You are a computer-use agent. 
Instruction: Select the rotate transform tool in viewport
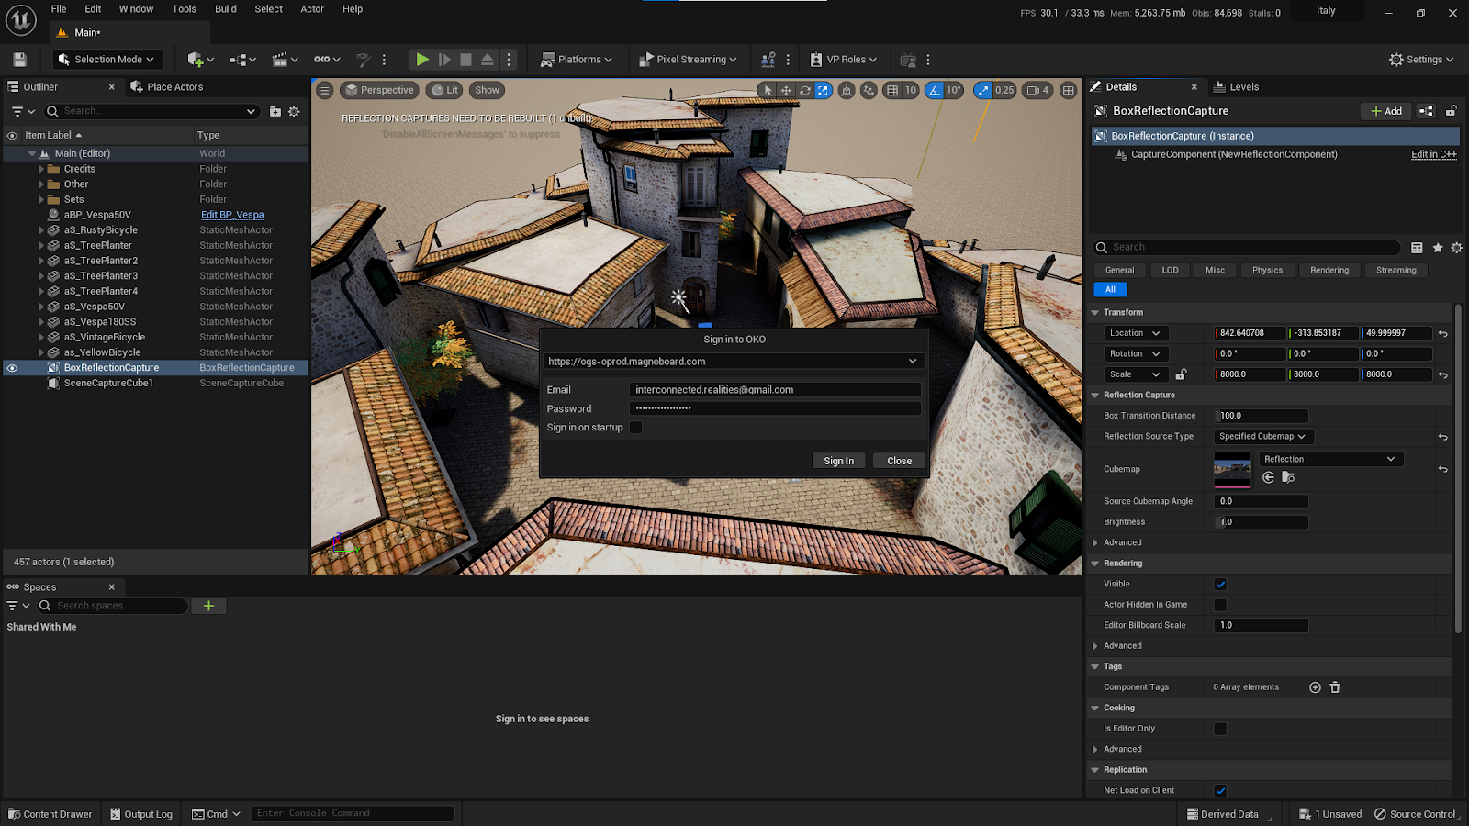tap(805, 90)
